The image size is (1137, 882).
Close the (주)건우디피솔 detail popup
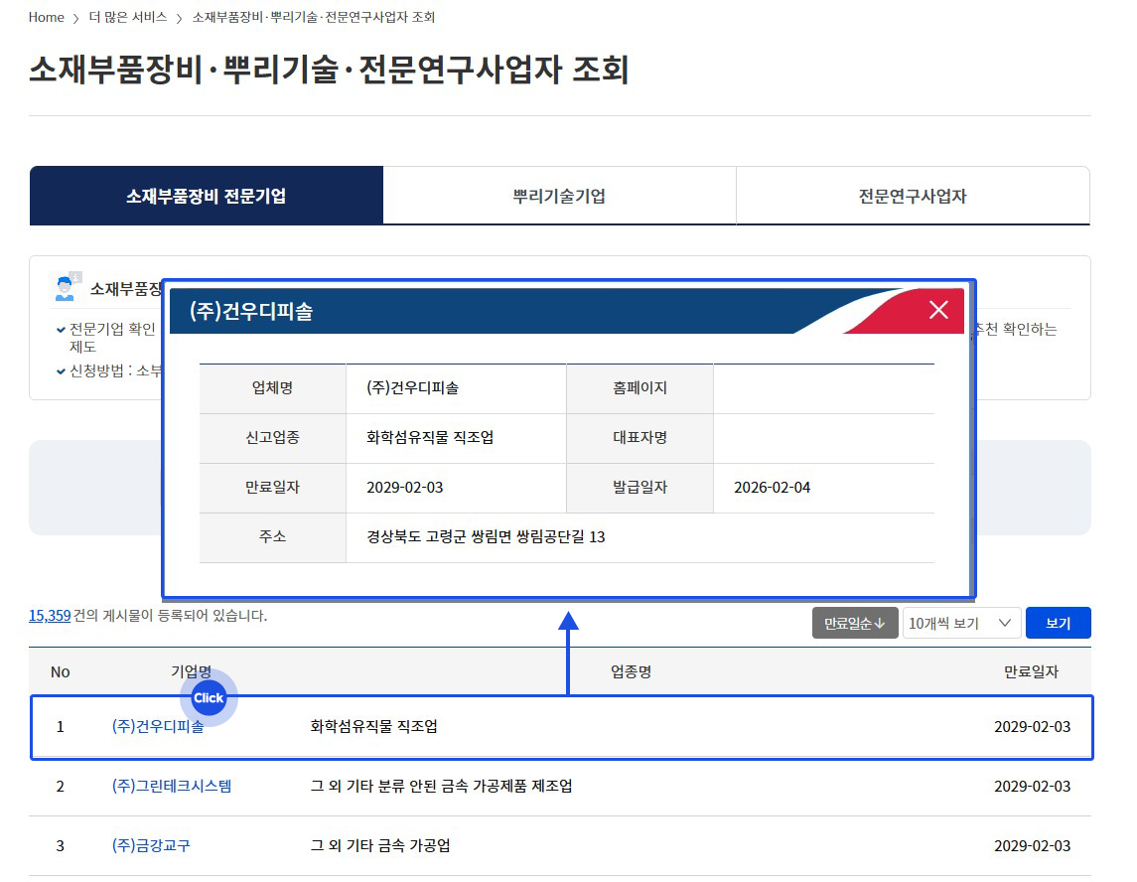(937, 311)
